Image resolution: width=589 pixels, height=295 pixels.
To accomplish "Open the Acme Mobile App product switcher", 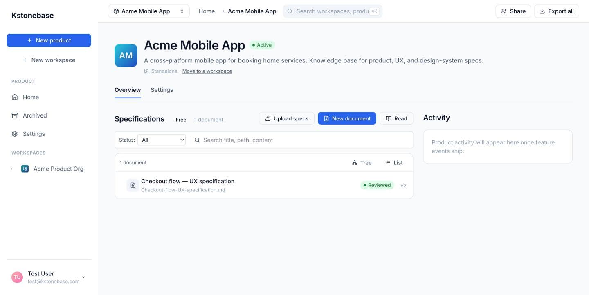I will [149, 11].
